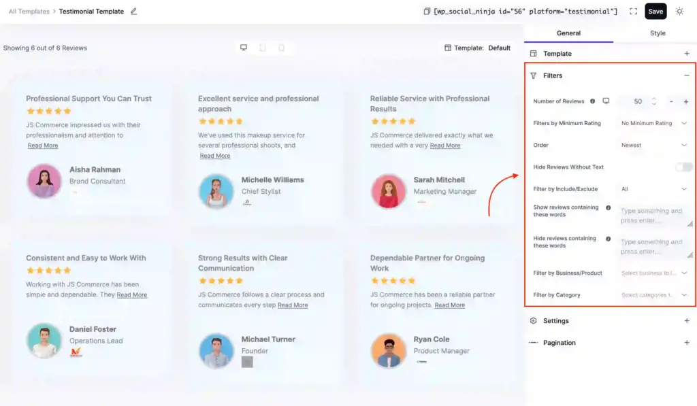Click the Save button
Viewport: 697px width, 406px height.
655,11
